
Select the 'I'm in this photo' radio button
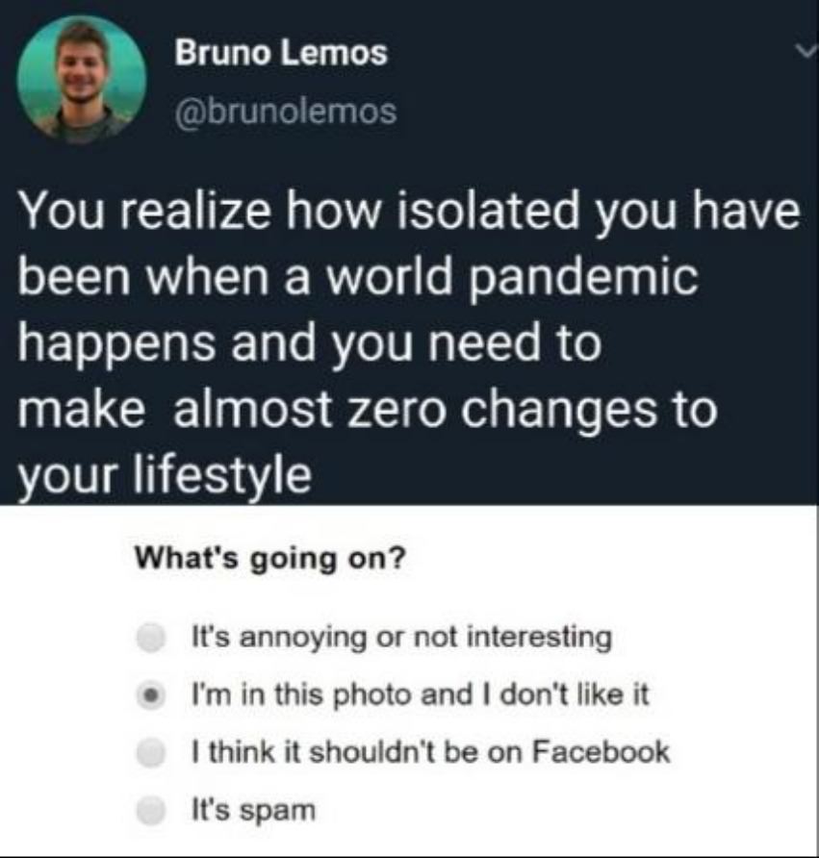tap(151, 695)
